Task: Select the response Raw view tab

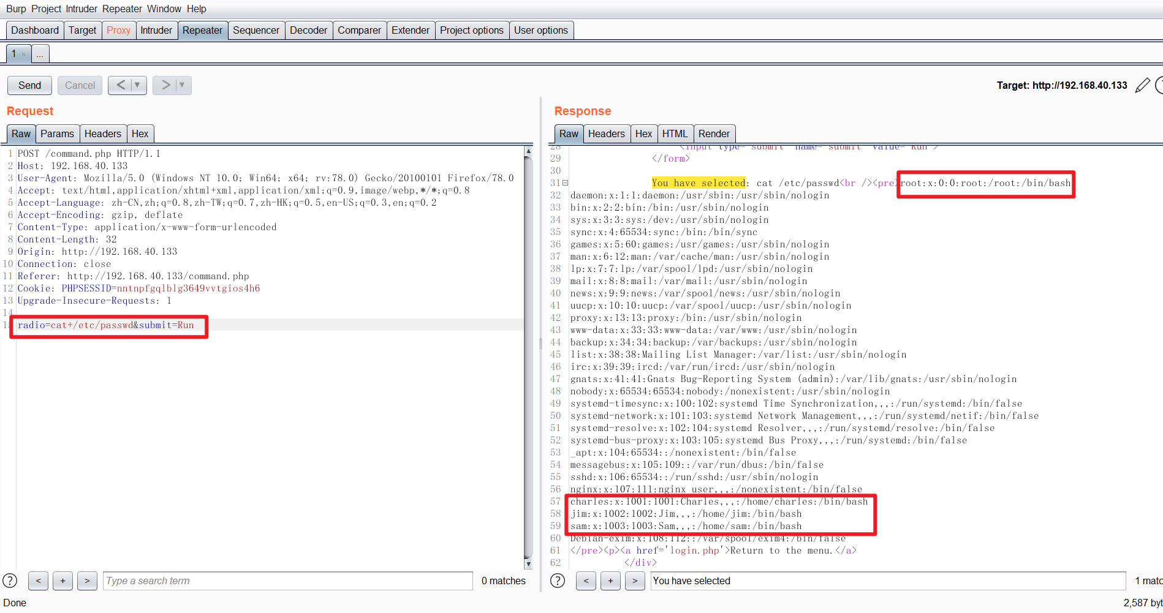Action: (x=569, y=134)
